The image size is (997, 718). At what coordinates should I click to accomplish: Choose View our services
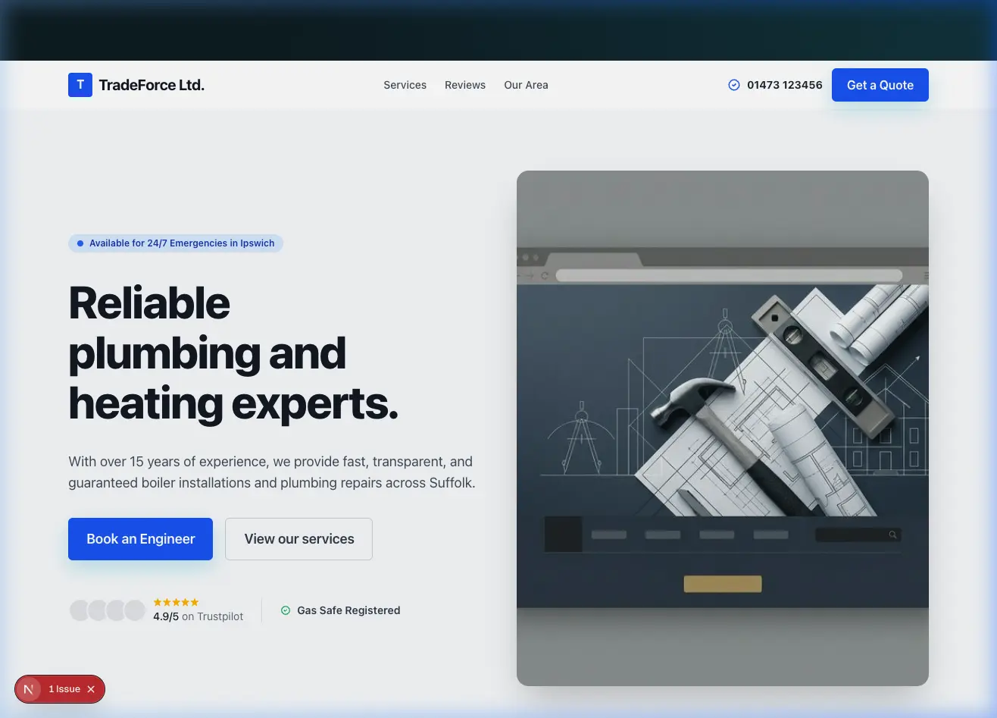[x=298, y=538]
